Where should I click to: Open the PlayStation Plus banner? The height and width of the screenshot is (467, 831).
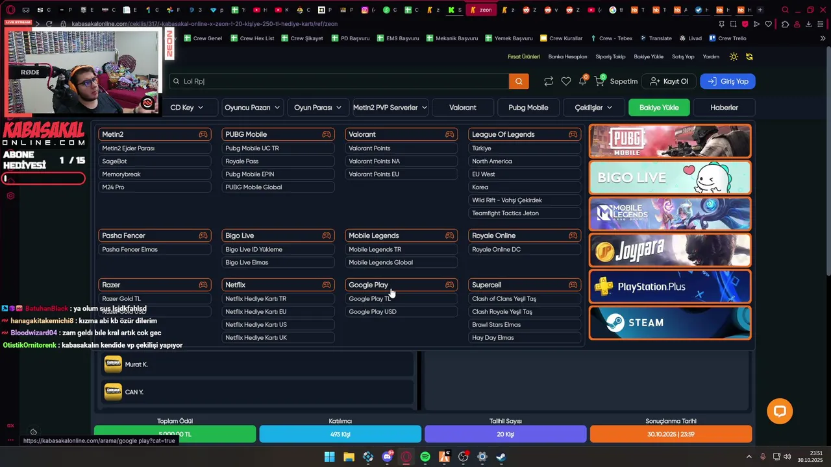coord(670,286)
